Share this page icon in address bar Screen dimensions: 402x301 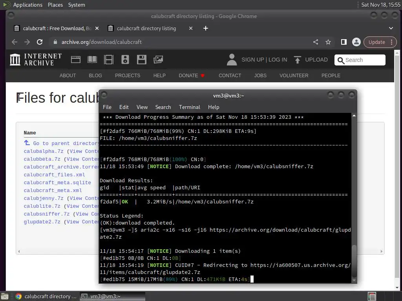point(316,42)
